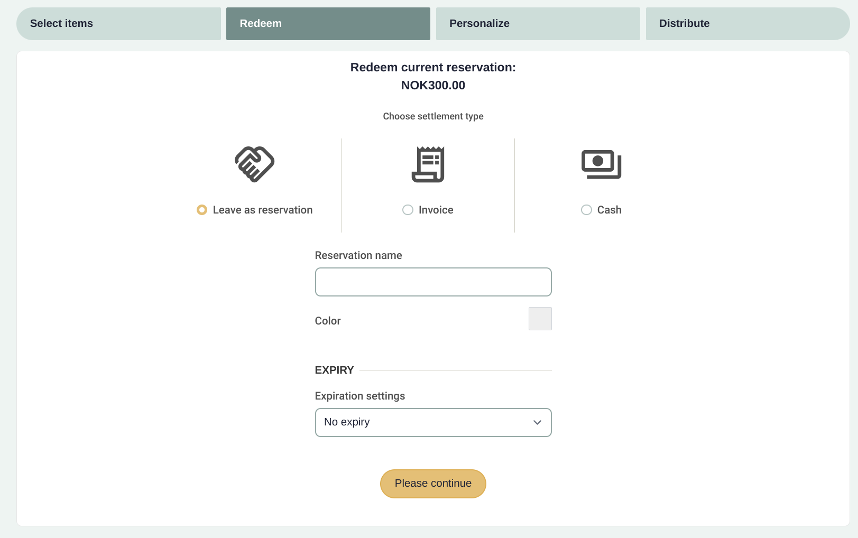This screenshot has width=858, height=538.
Task: Select the Invoice radio button
Action: click(x=408, y=210)
